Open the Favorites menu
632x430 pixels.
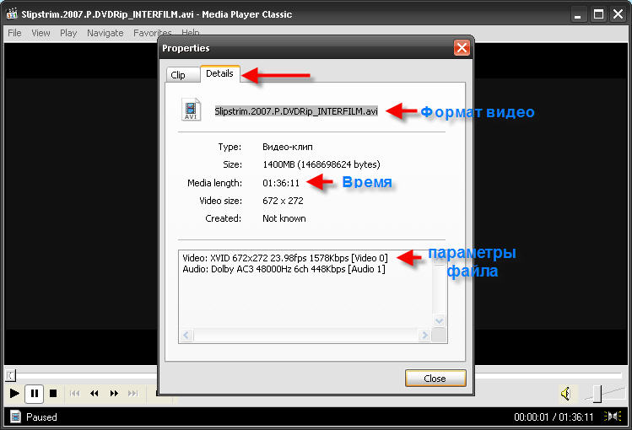click(153, 33)
